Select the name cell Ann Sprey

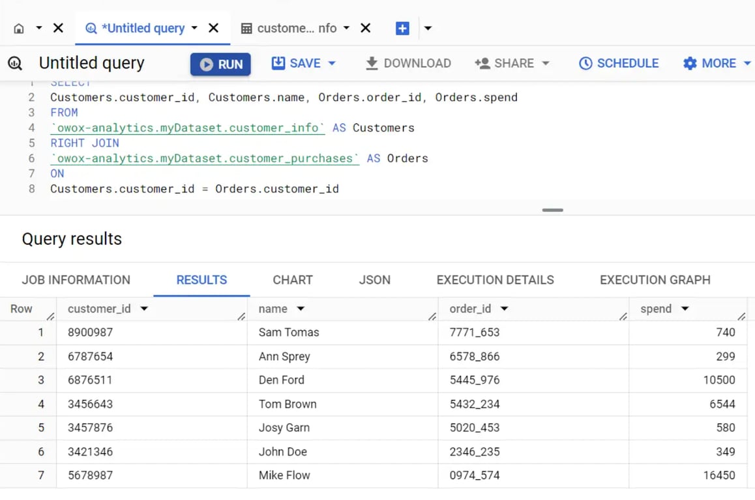[342, 357]
